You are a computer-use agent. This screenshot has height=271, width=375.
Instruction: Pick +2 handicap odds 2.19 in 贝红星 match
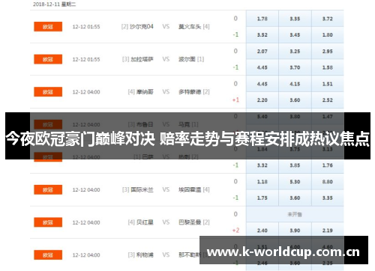click(328, 231)
